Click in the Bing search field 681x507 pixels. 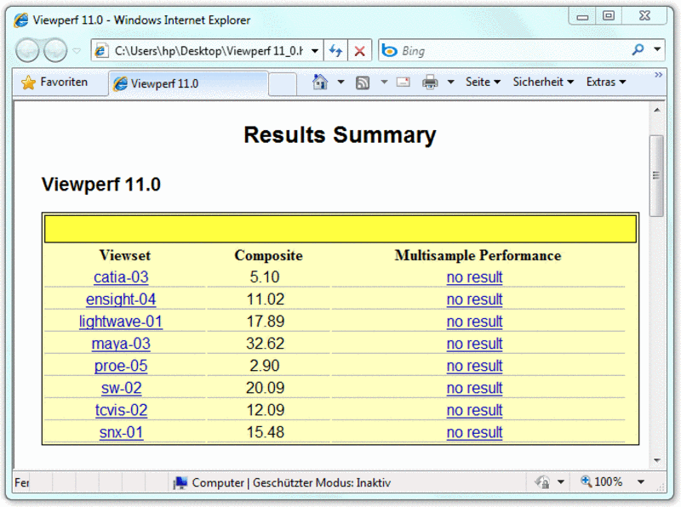511,51
